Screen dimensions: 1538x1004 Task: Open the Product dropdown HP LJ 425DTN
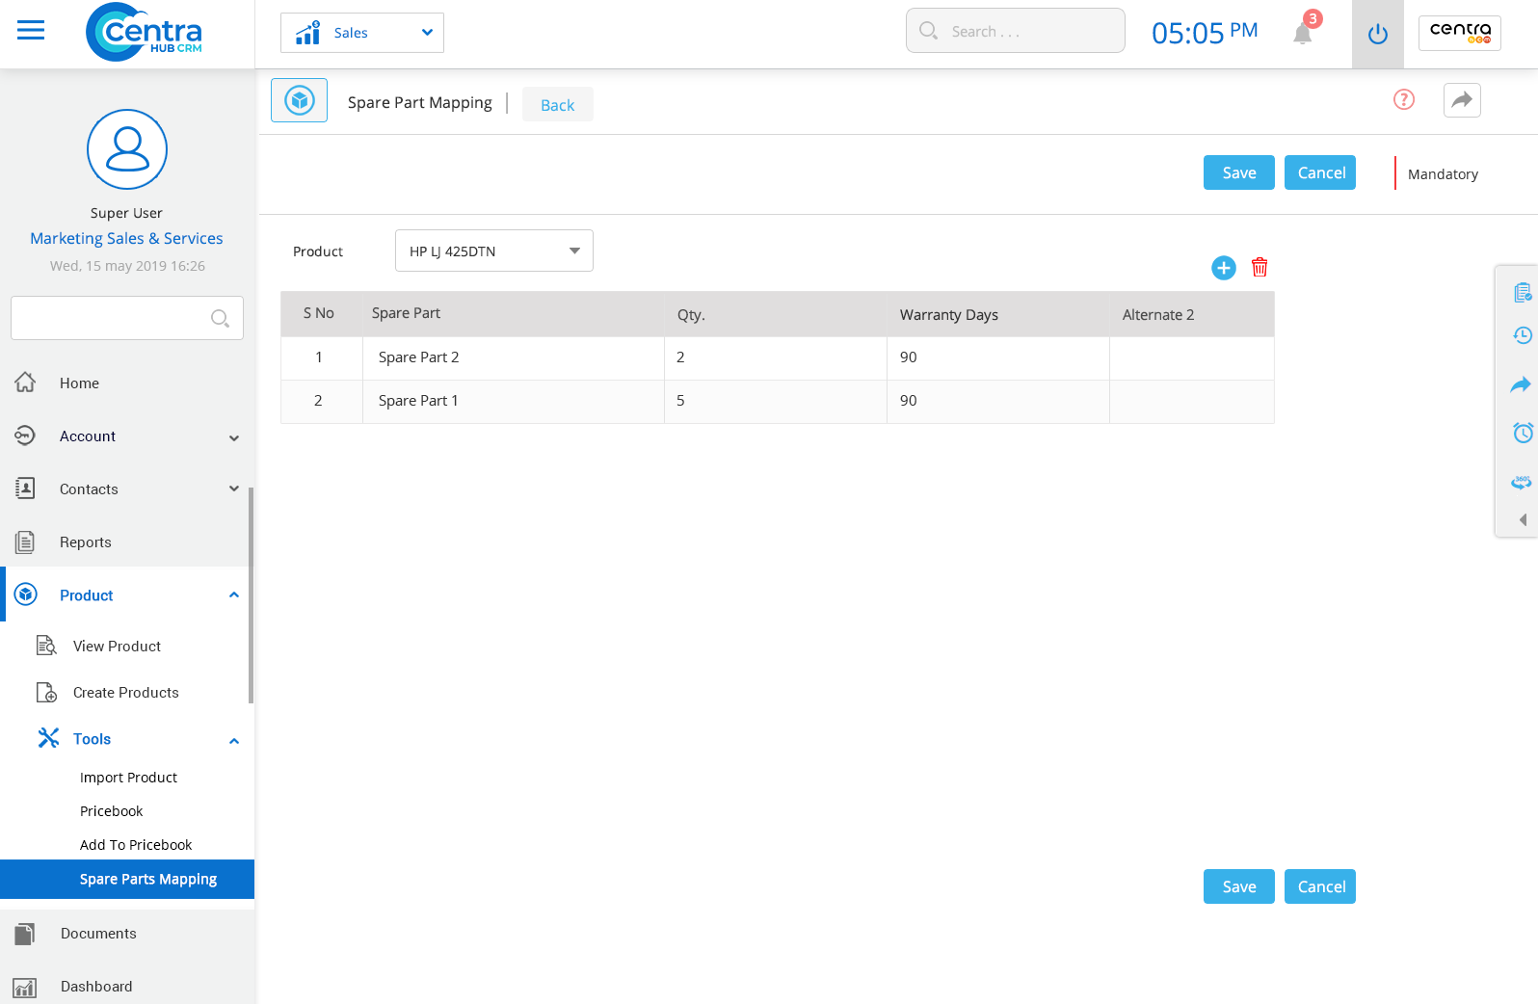click(494, 251)
